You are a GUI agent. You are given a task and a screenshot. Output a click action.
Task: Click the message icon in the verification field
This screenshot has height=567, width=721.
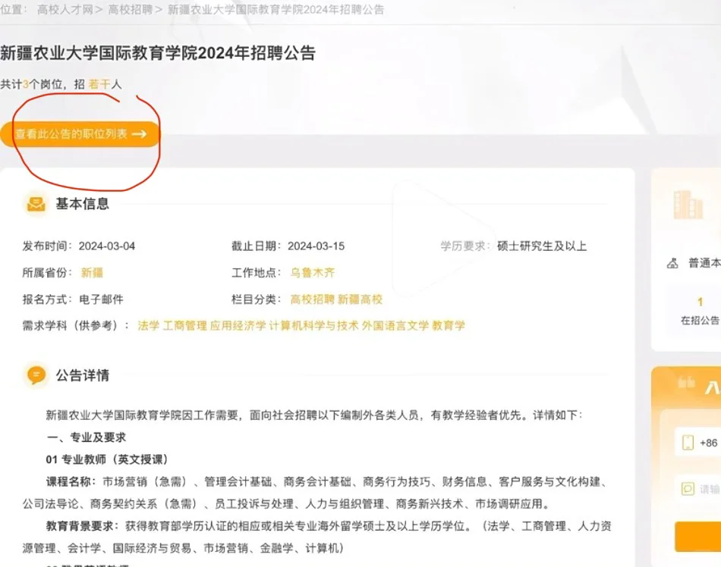(x=688, y=489)
